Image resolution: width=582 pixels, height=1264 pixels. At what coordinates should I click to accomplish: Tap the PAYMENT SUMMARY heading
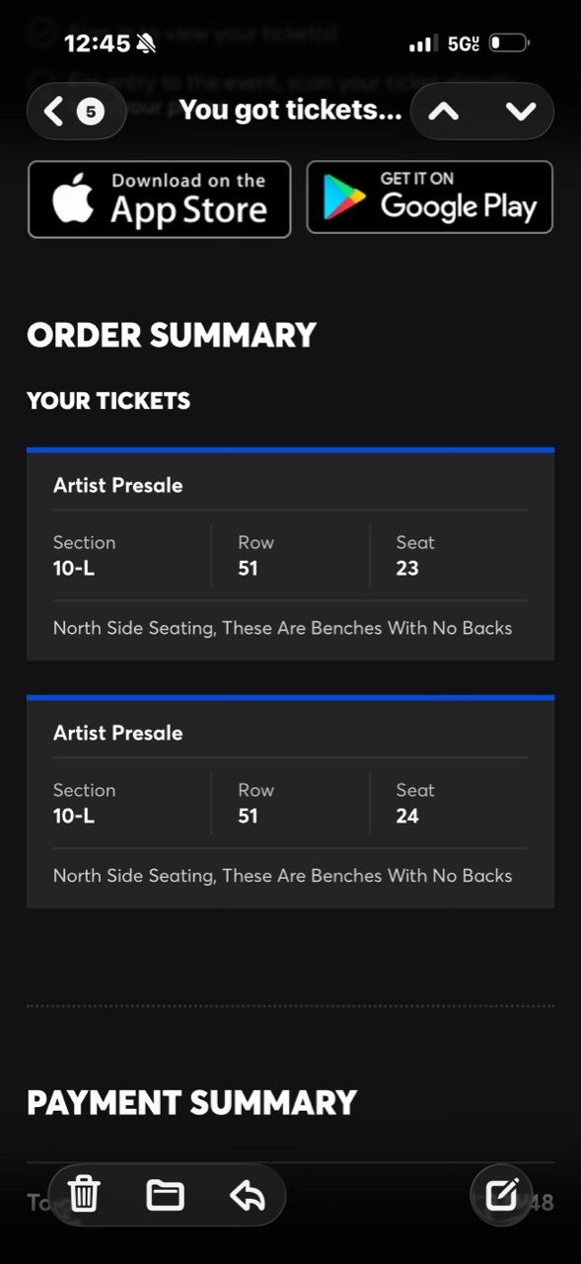(191, 1102)
